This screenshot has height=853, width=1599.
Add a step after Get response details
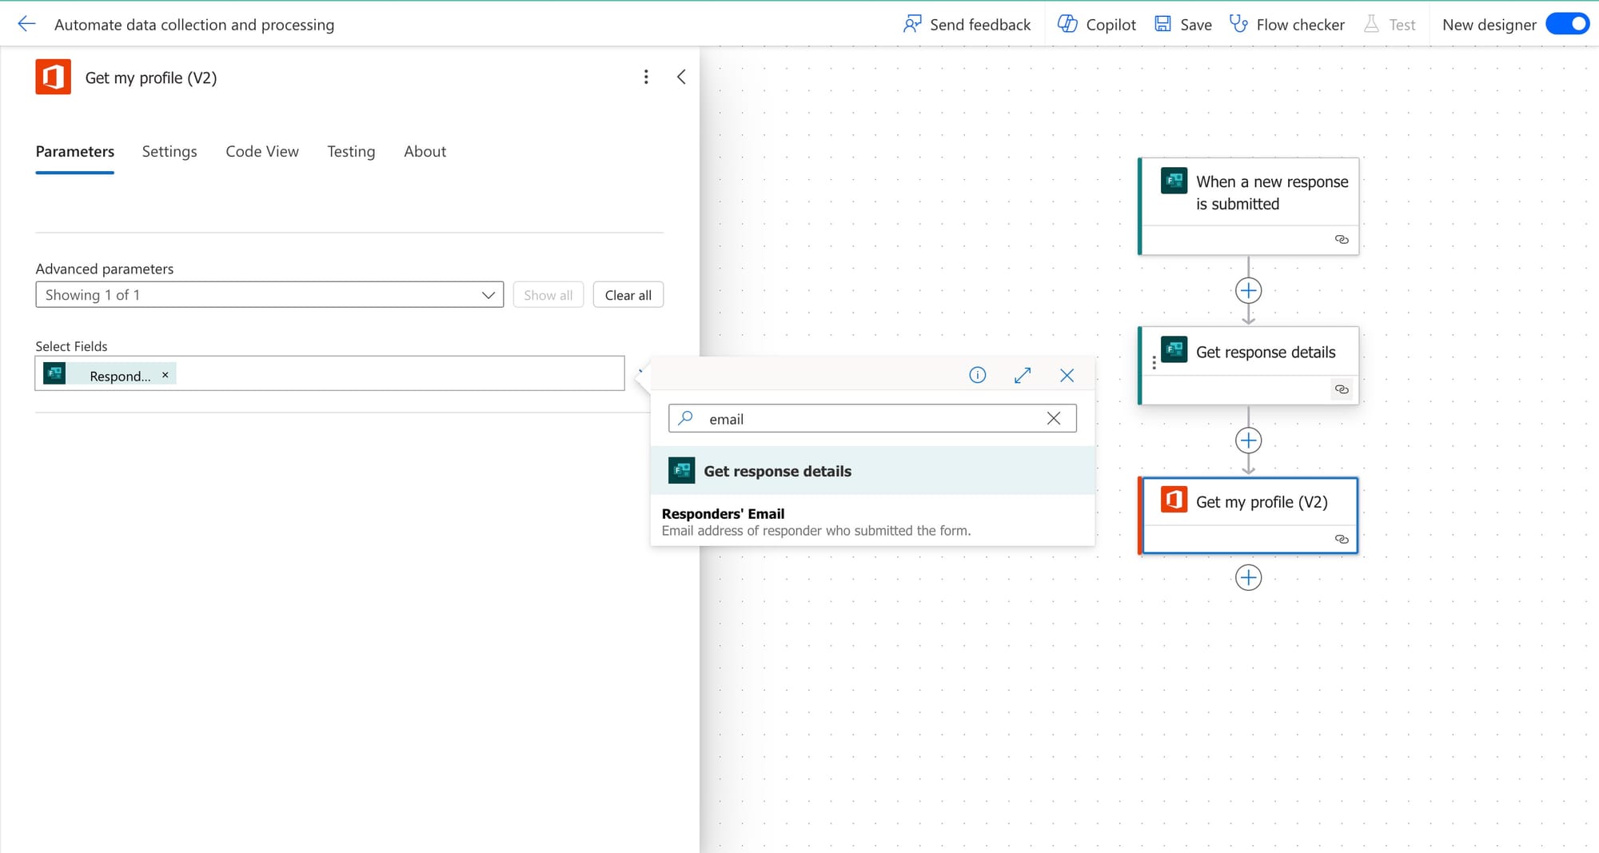[1248, 440]
